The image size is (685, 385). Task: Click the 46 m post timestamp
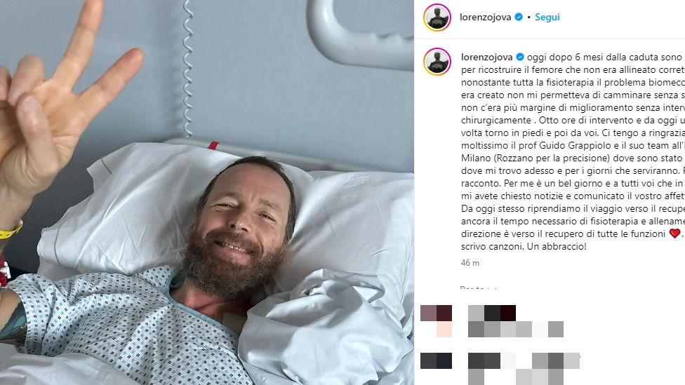[470, 263]
